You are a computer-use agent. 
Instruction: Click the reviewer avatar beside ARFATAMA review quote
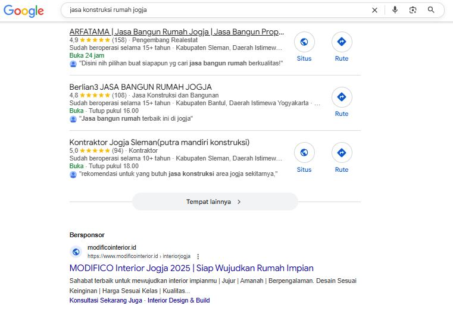pos(73,64)
